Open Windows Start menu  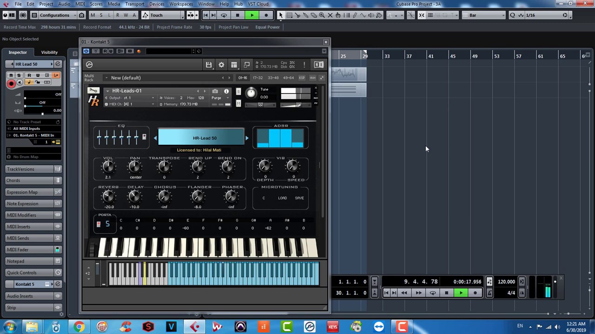coord(9,327)
